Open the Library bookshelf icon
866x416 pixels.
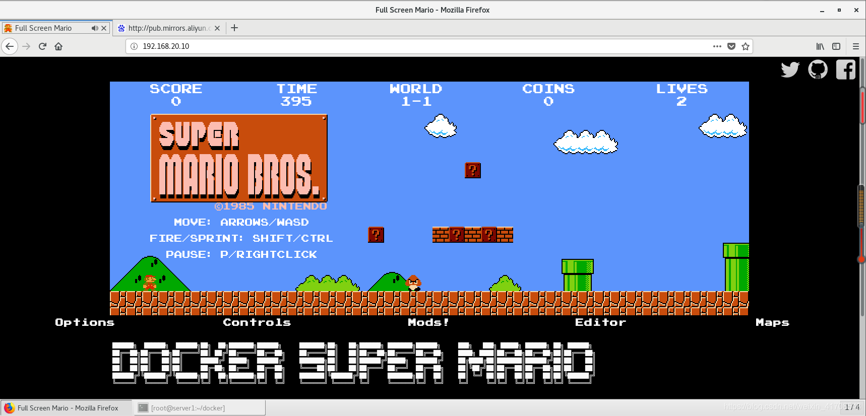point(820,46)
